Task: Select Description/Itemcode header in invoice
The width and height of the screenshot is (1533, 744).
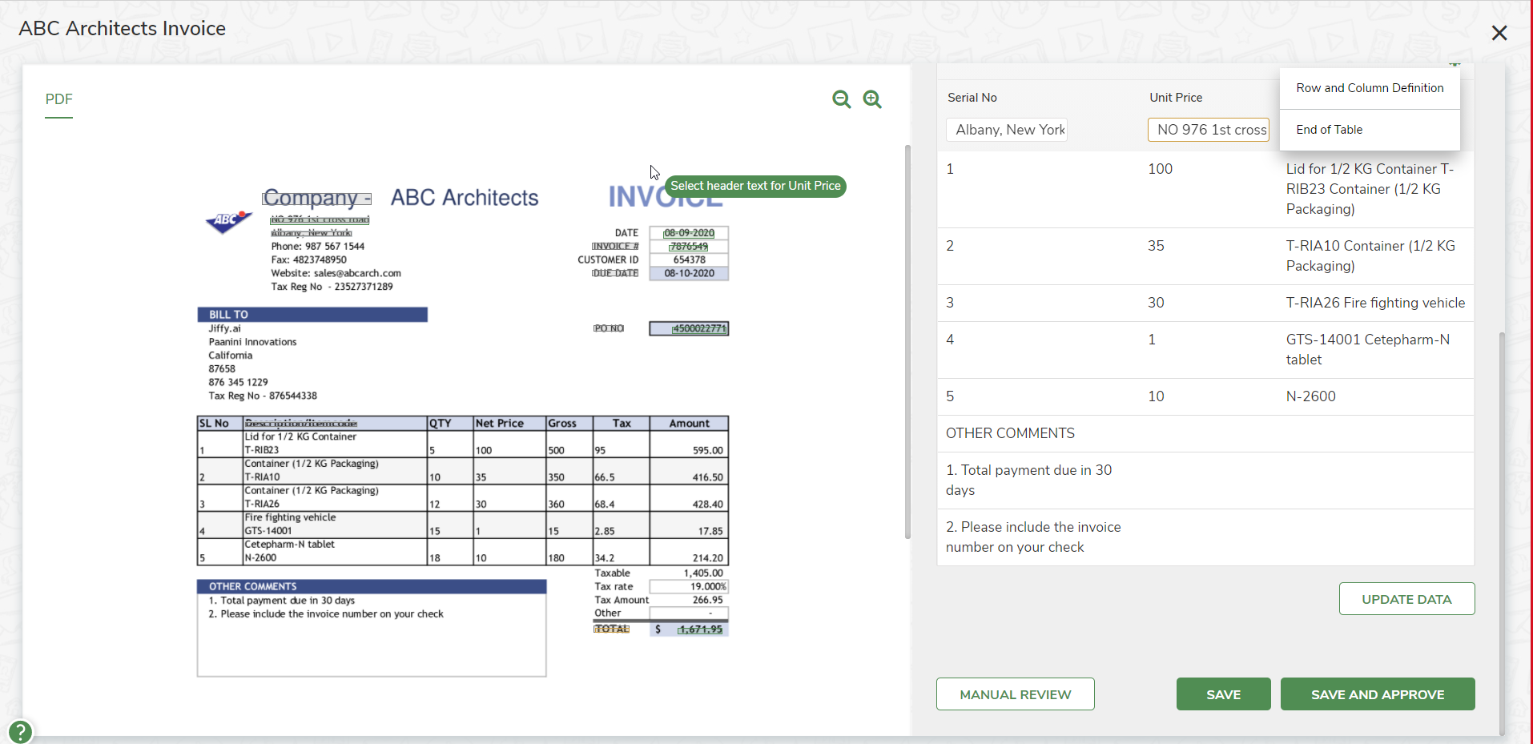Action: point(301,424)
